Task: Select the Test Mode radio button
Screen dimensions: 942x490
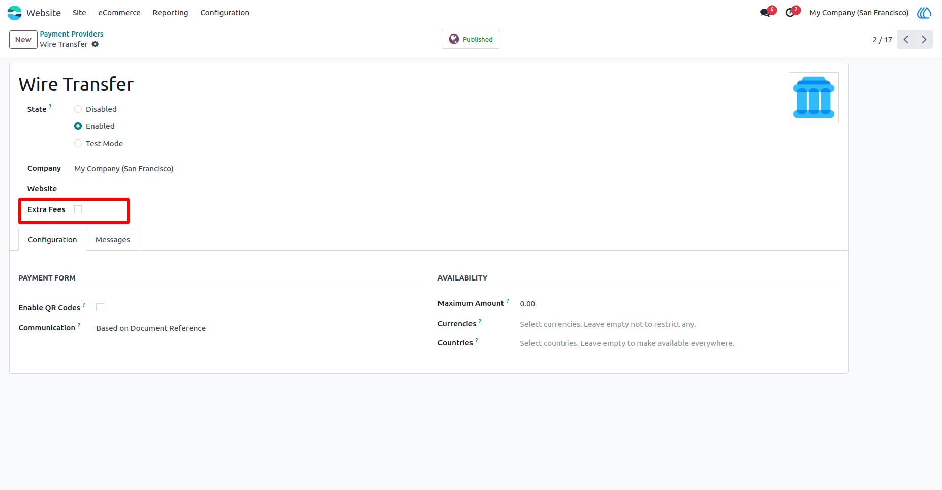Action: coord(78,144)
